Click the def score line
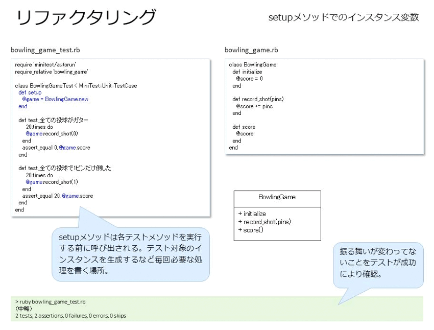 point(244,127)
